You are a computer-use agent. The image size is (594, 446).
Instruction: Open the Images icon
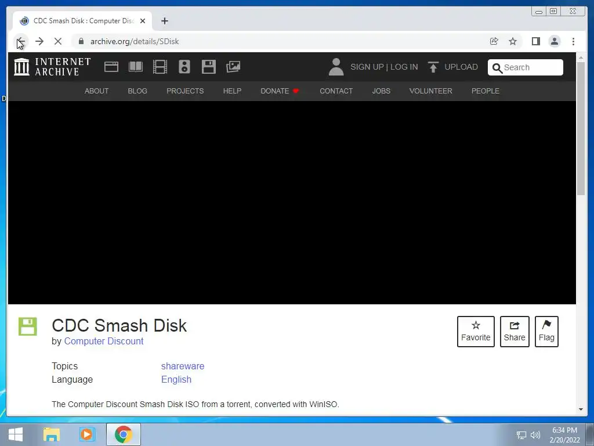coord(233,67)
